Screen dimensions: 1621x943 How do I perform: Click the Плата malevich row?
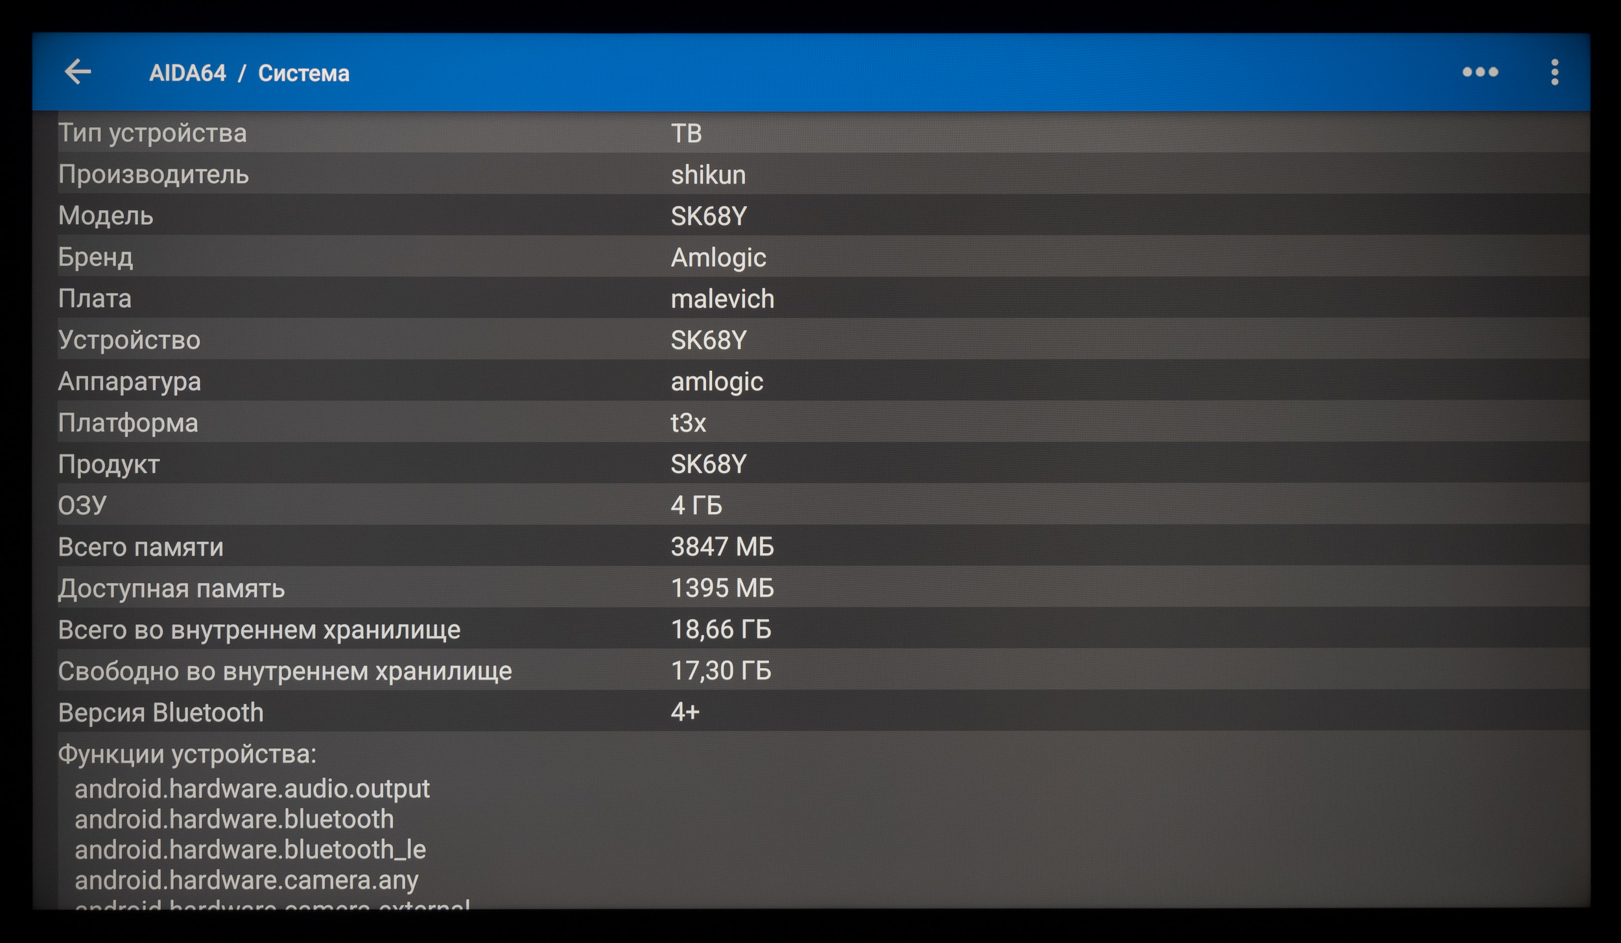[x=822, y=299]
